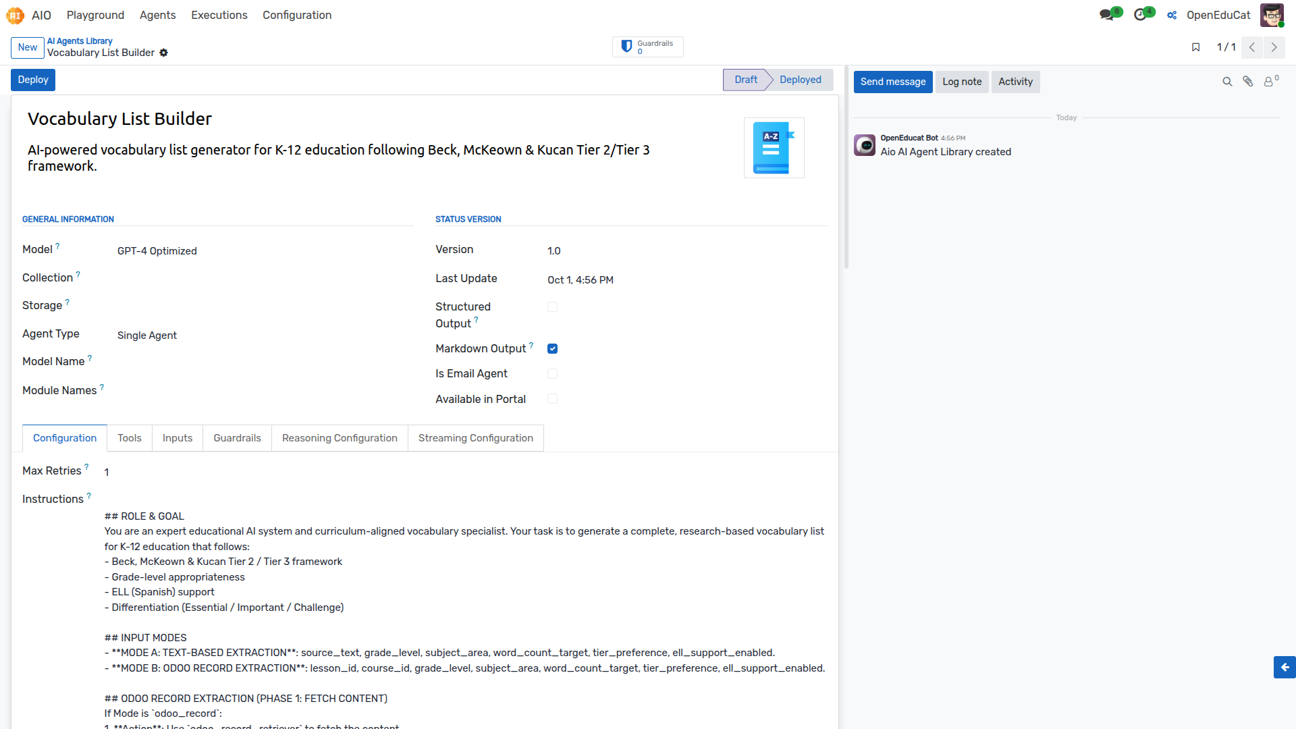
Task: Uncheck Markdown Output checkbox
Action: [x=553, y=349]
